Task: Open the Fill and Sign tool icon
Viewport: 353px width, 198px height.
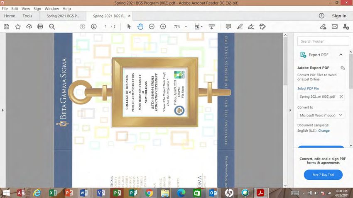Action: (x=251, y=27)
